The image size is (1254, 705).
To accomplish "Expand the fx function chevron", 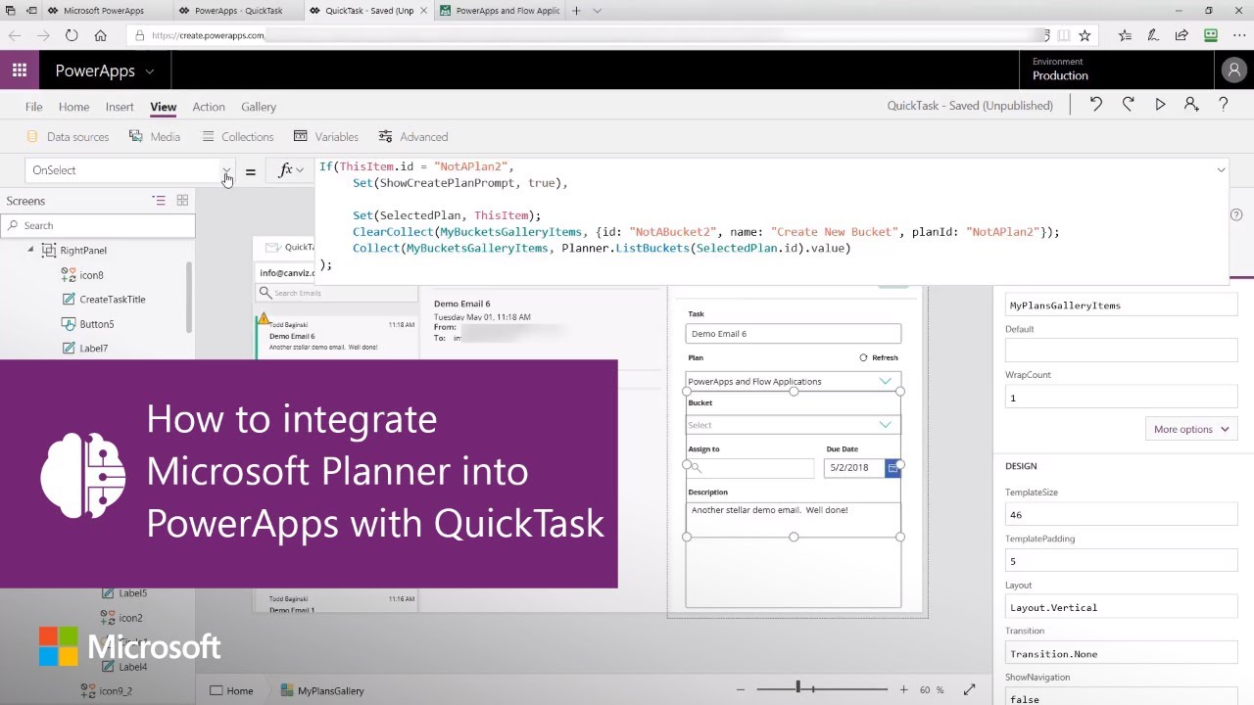I will point(300,170).
